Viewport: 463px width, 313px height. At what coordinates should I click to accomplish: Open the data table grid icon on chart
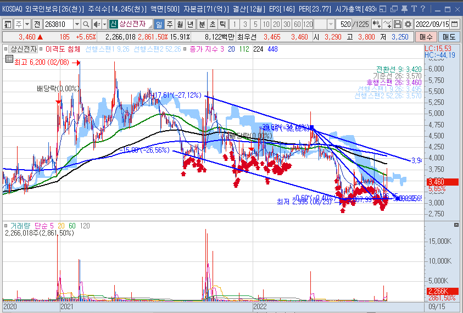pos(9,59)
